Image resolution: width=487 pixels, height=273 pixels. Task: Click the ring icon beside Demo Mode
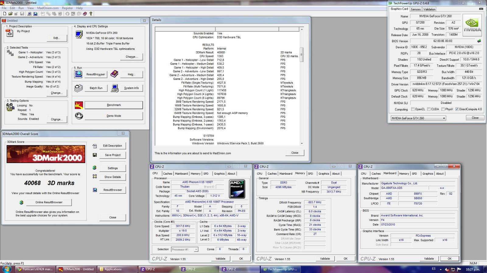pyautogui.click(x=79, y=116)
